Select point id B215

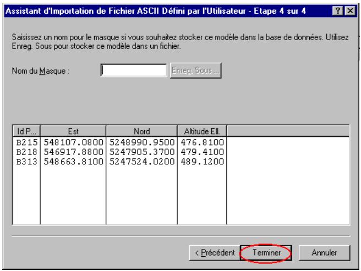tap(27, 142)
